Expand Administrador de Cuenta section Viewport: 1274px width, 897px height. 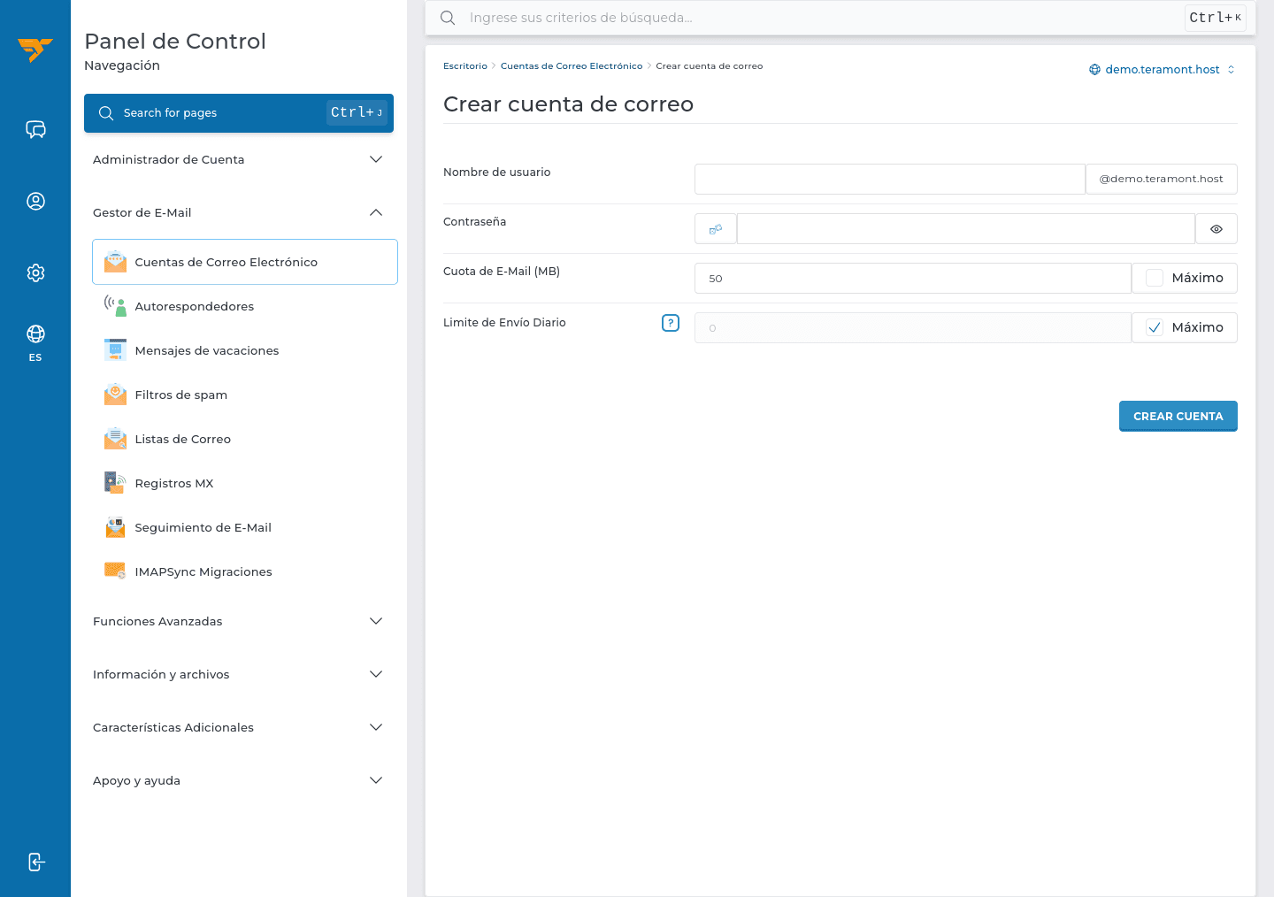(239, 159)
